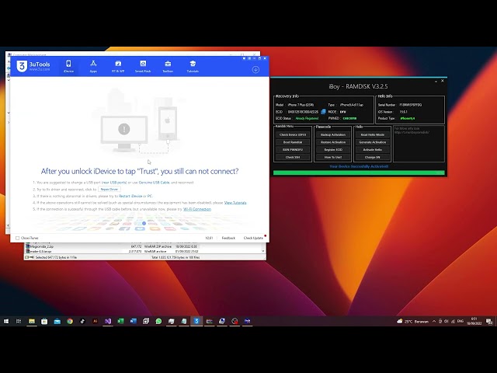Open the Tutorials section

[x=193, y=66]
